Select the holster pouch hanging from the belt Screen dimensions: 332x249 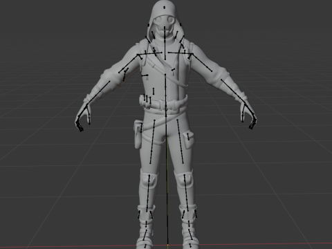click(x=138, y=134)
